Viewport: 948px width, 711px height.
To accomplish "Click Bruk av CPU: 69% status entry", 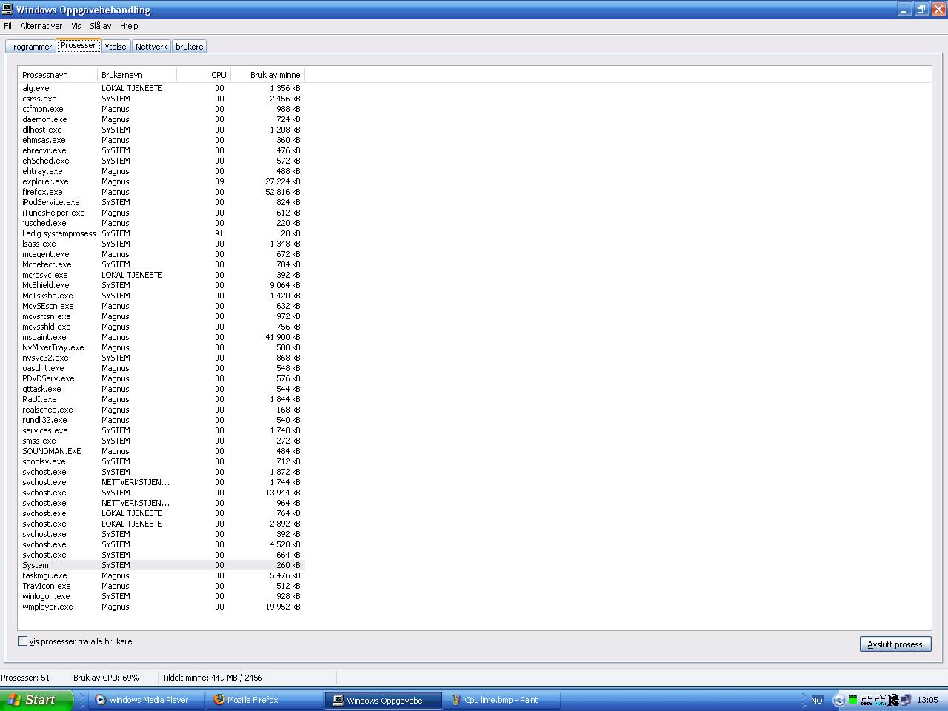I will point(106,678).
